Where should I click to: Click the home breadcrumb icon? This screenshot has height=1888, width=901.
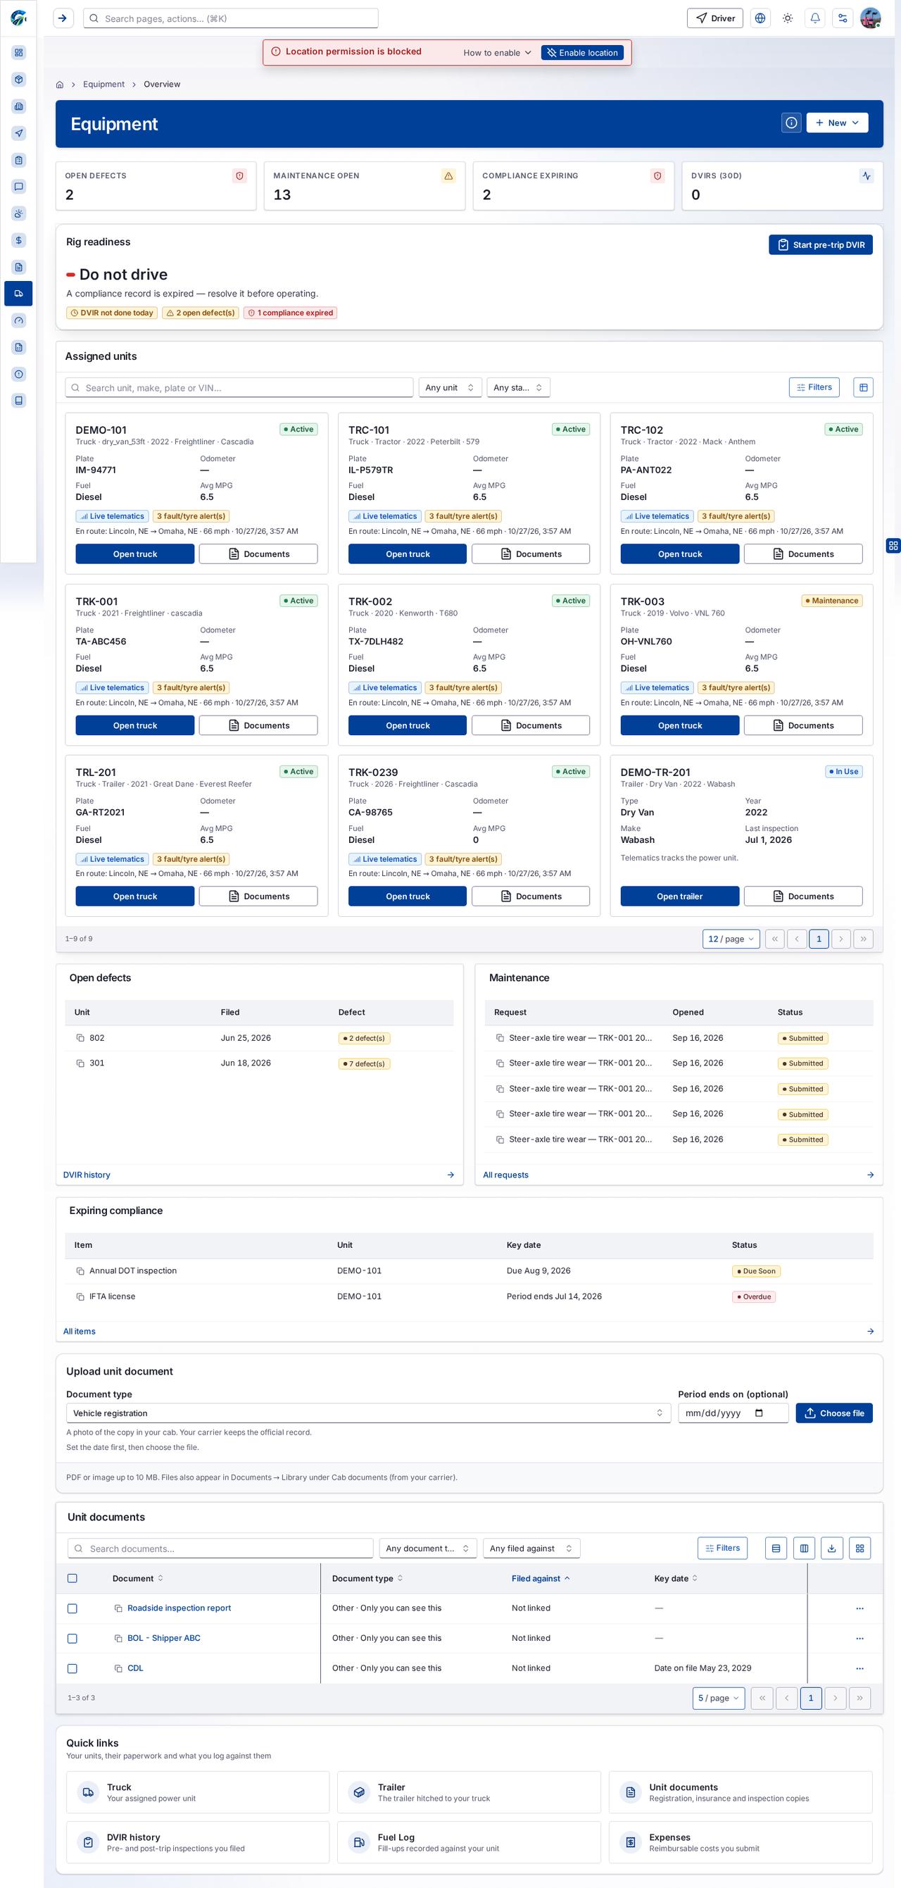[x=60, y=85]
